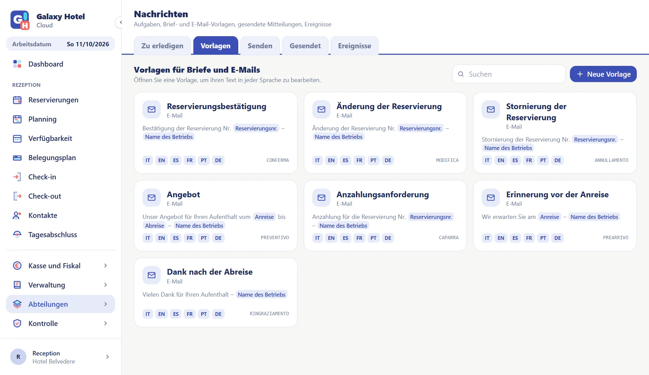Viewport: 649px width, 375px height.
Task: Select the Verfügbarkeit icon
Action: [17, 139]
